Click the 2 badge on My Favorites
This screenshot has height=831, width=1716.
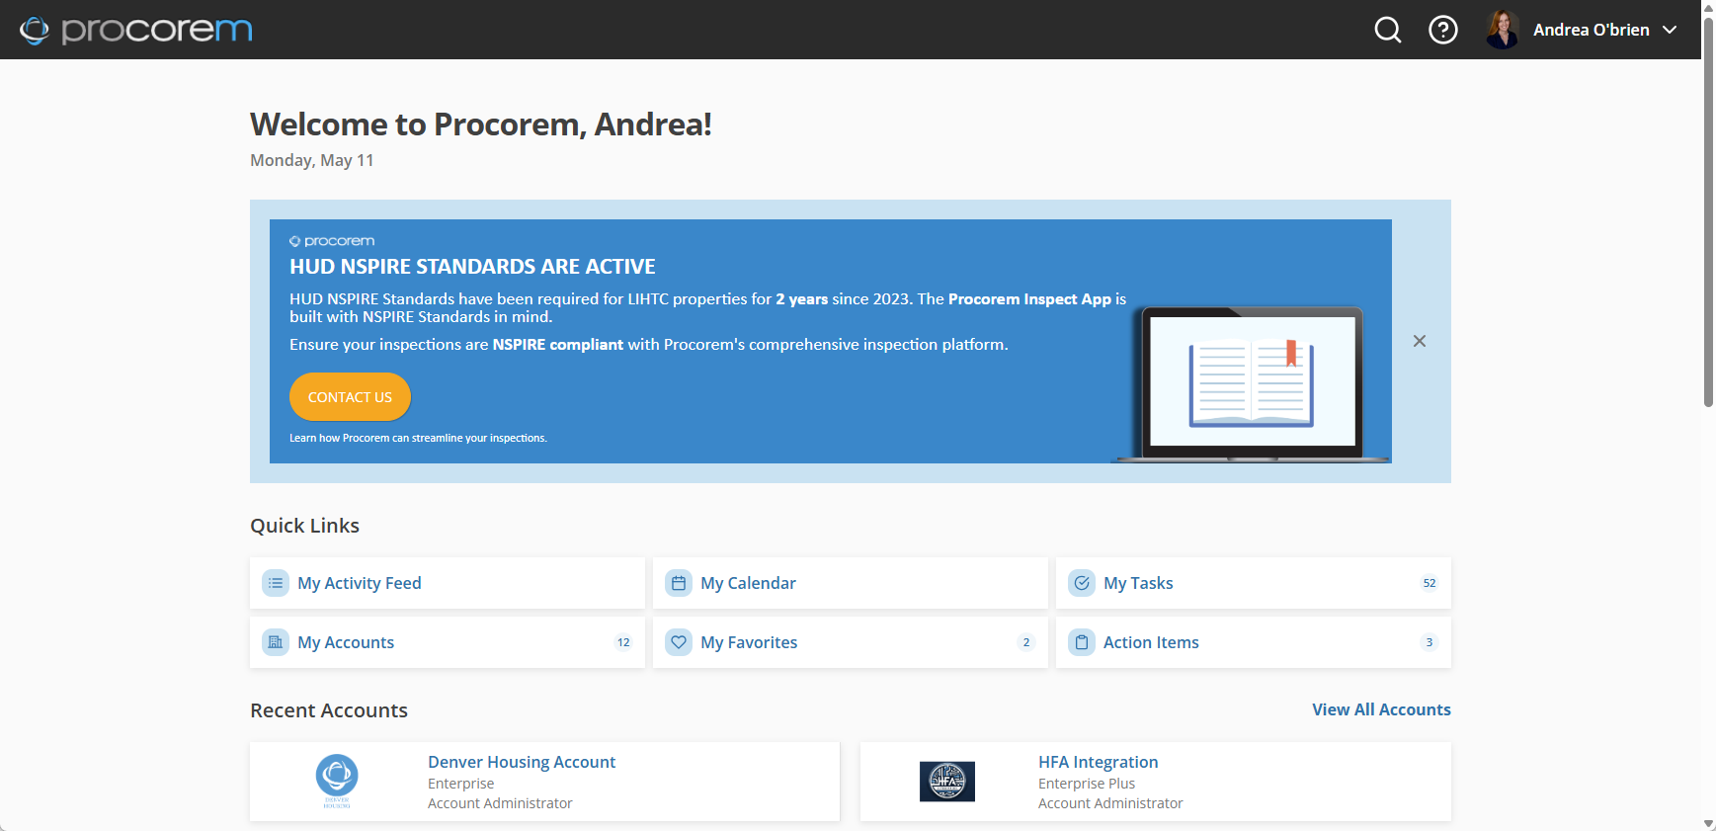1026,642
